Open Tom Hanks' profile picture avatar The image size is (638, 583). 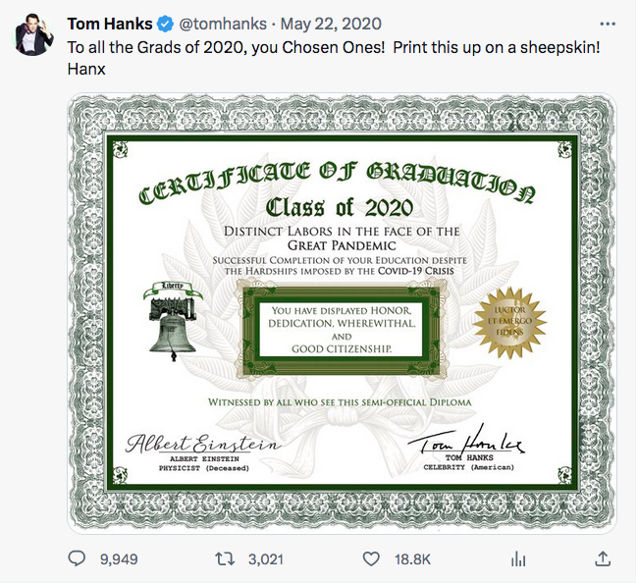click(33, 36)
